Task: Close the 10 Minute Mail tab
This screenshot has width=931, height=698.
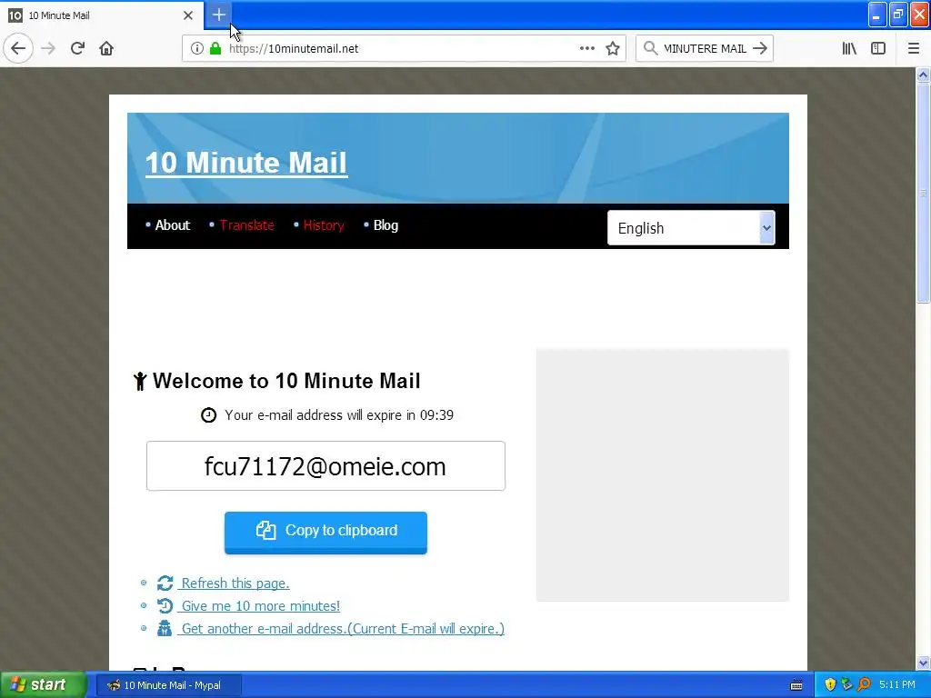Action: pyautogui.click(x=188, y=15)
